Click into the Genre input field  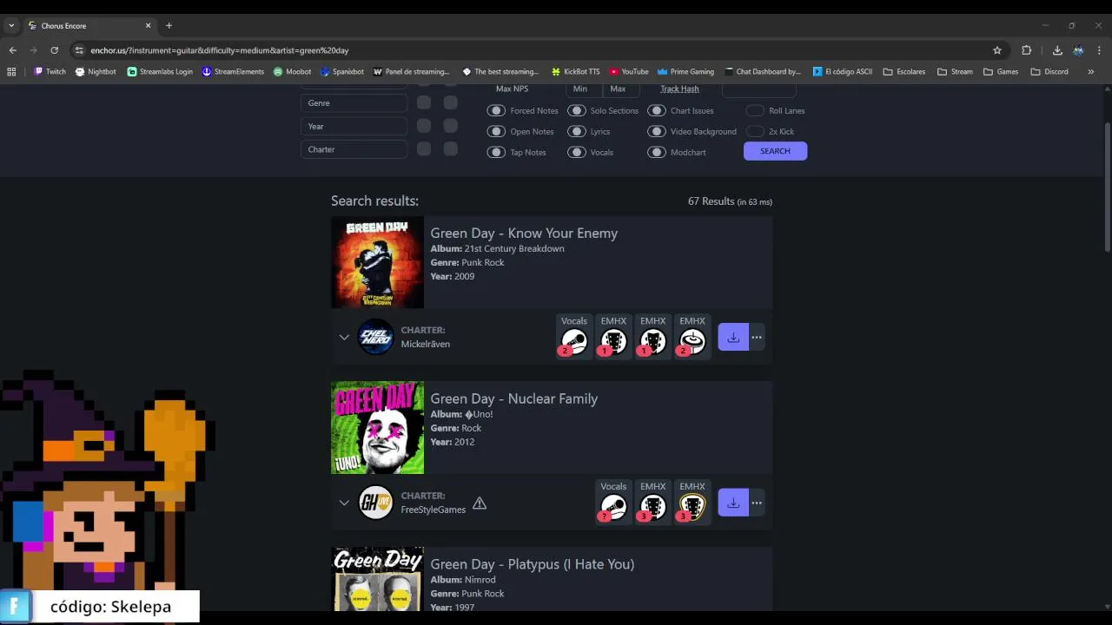[x=354, y=102]
